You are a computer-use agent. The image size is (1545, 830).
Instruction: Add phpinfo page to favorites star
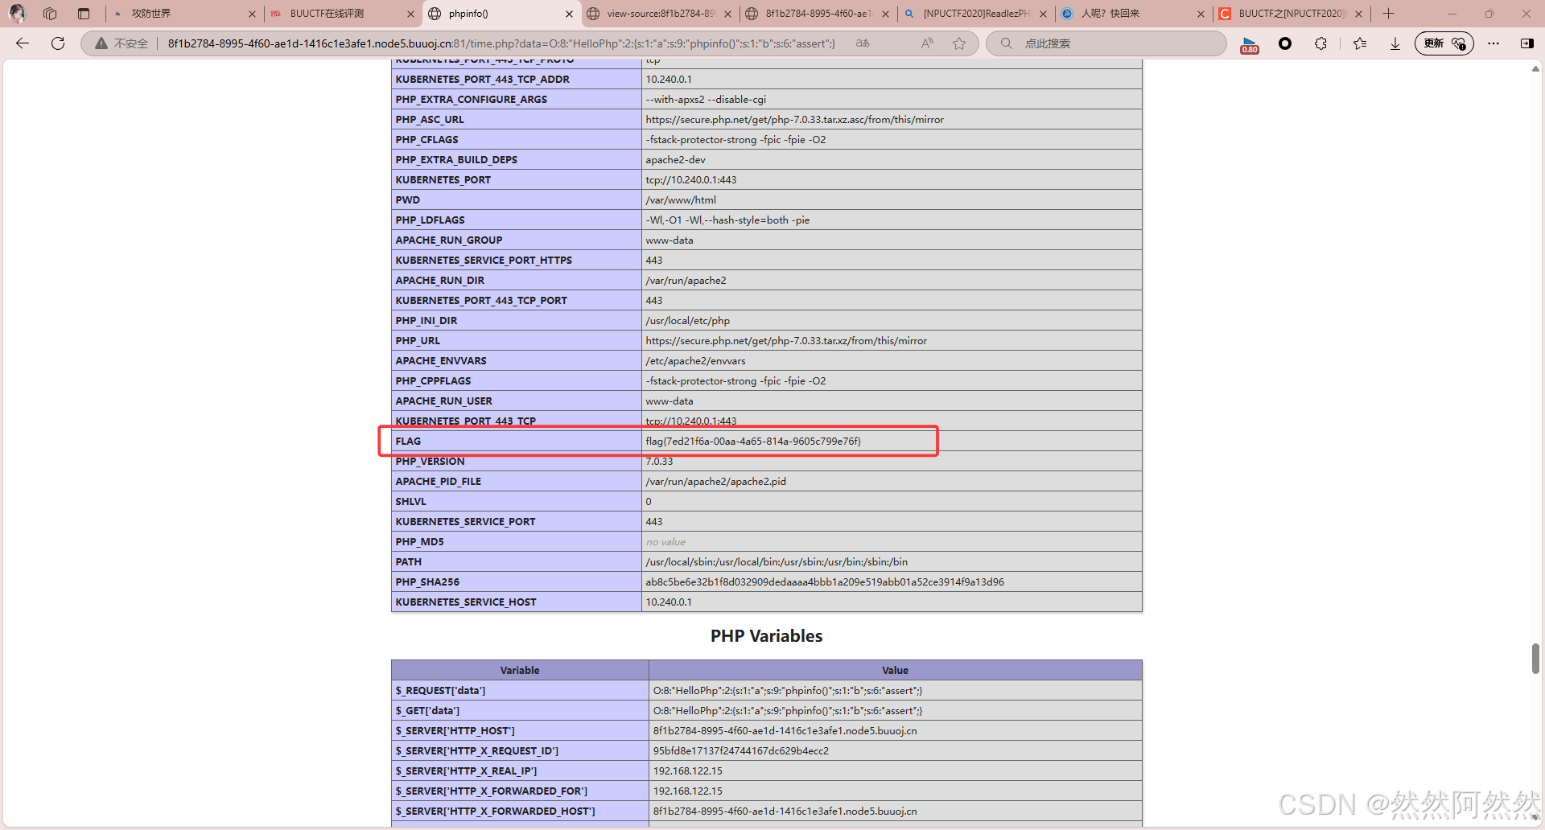coord(959,43)
